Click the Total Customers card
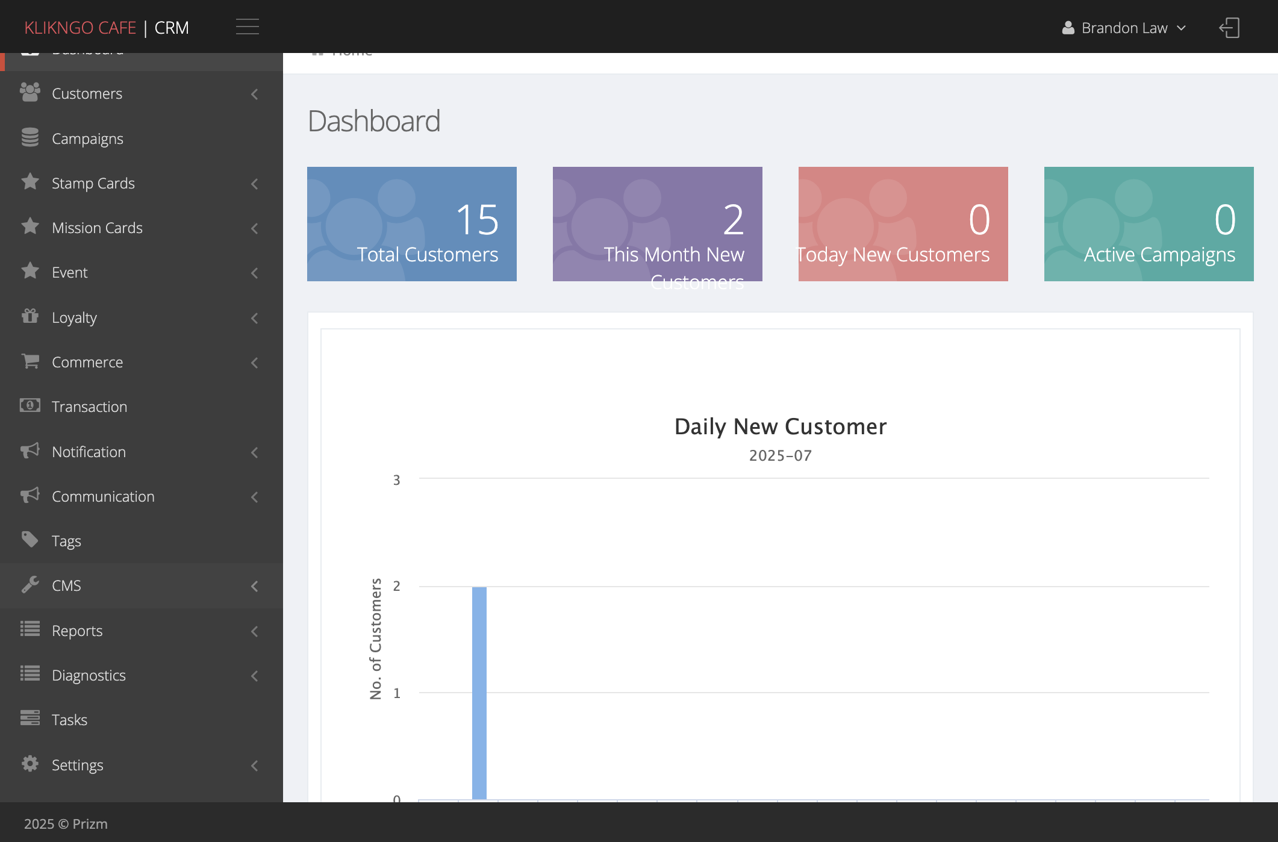The width and height of the screenshot is (1278, 842). [x=412, y=224]
